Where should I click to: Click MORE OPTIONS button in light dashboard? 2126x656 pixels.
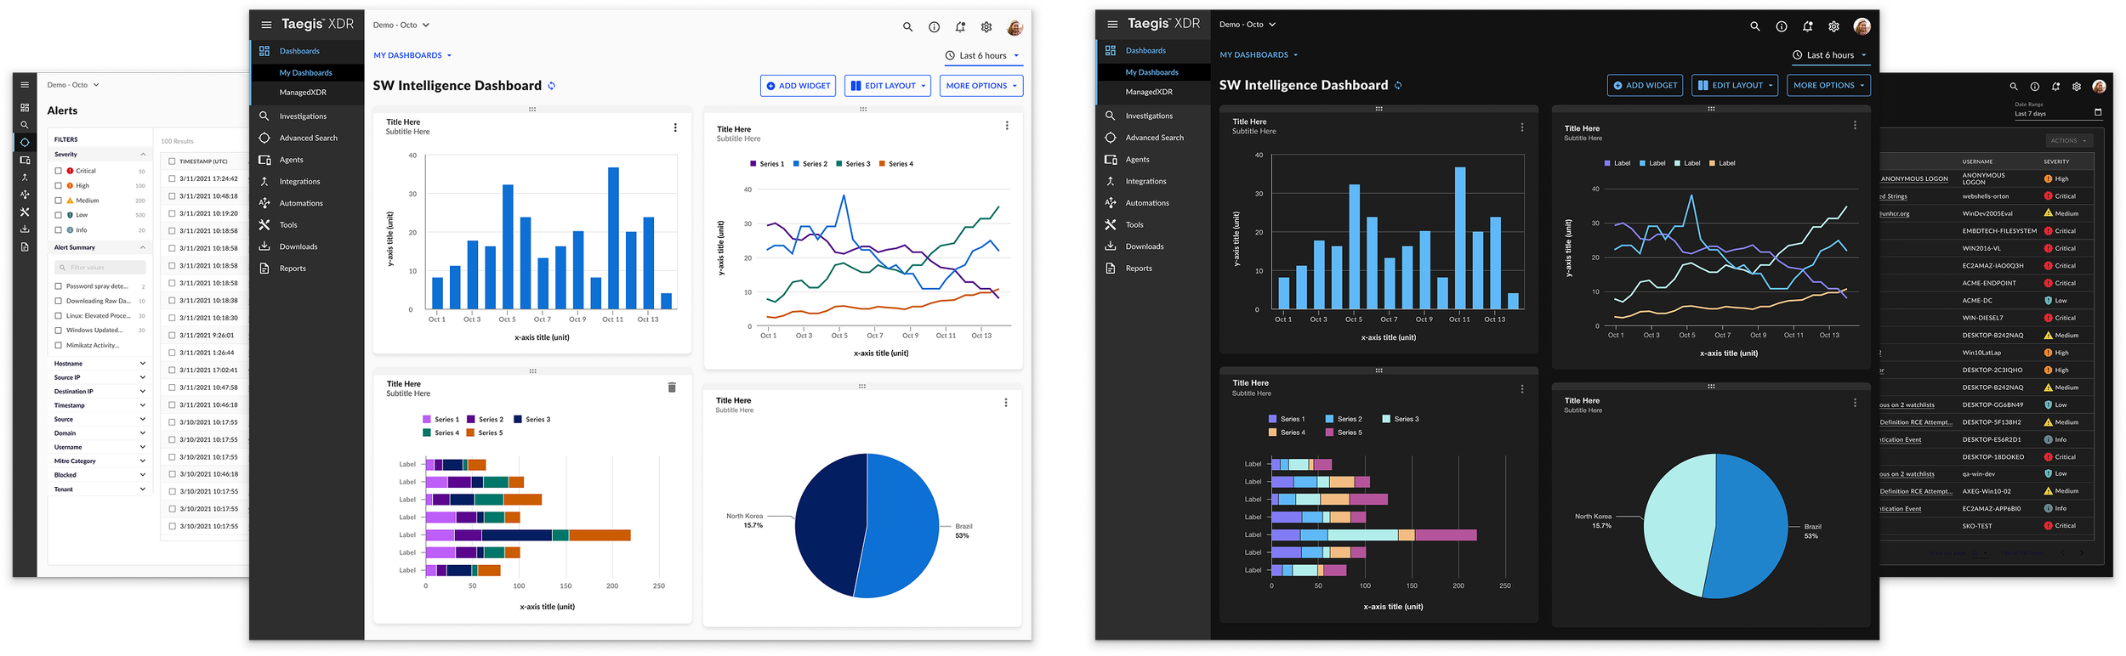[x=981, y=86]
